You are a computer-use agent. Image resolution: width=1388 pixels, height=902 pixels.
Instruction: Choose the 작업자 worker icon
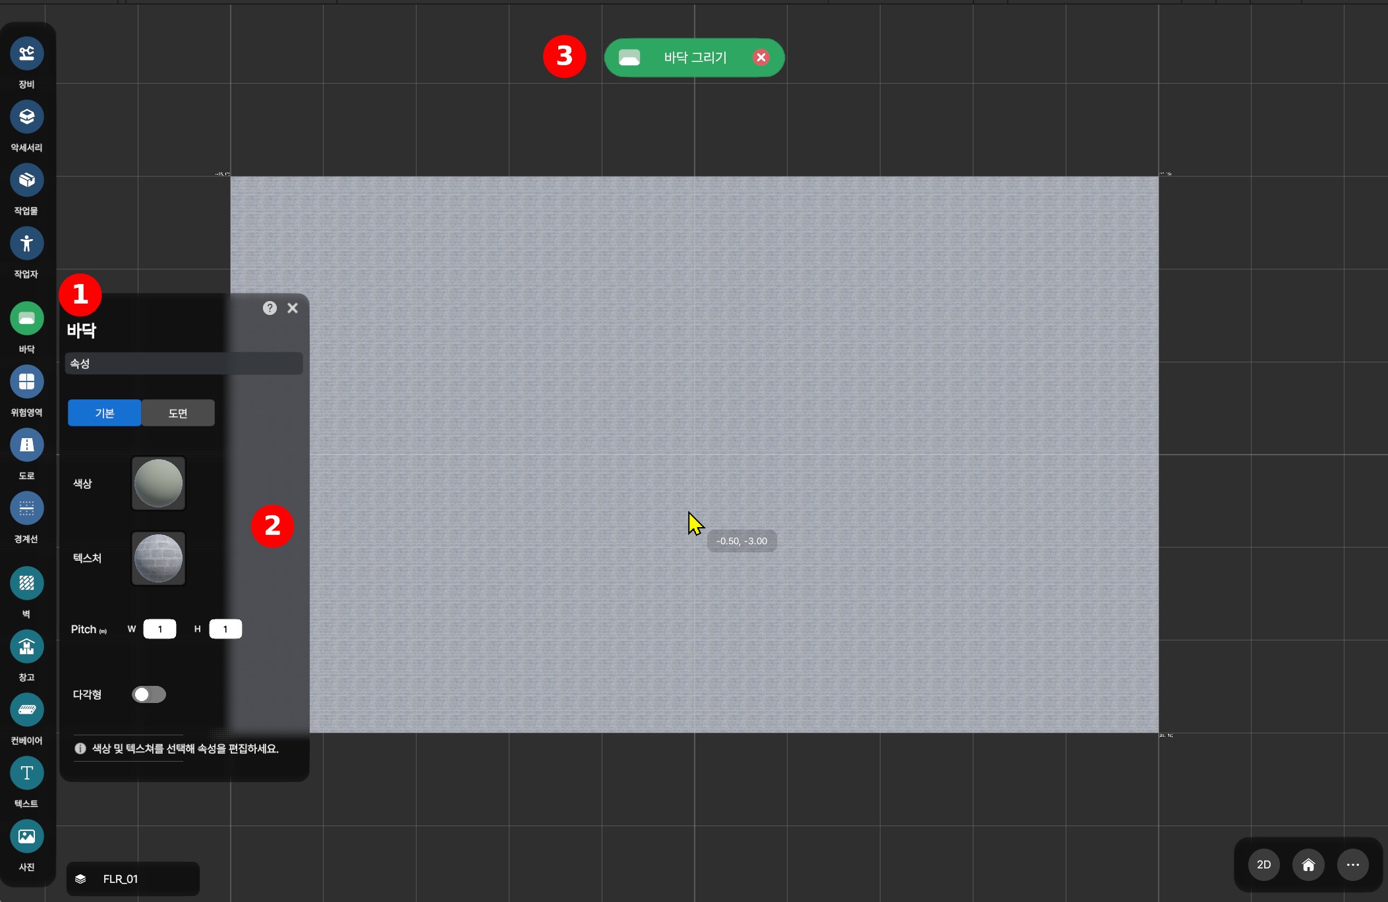point(26,243)
